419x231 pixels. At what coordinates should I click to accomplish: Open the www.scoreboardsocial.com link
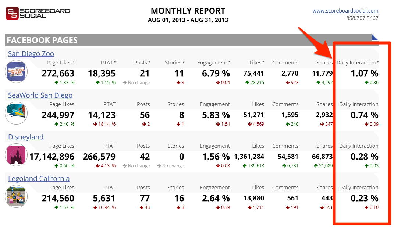pos(345,11)
